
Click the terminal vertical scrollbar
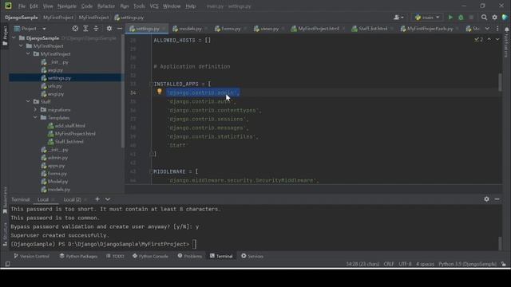click(500, 242)
